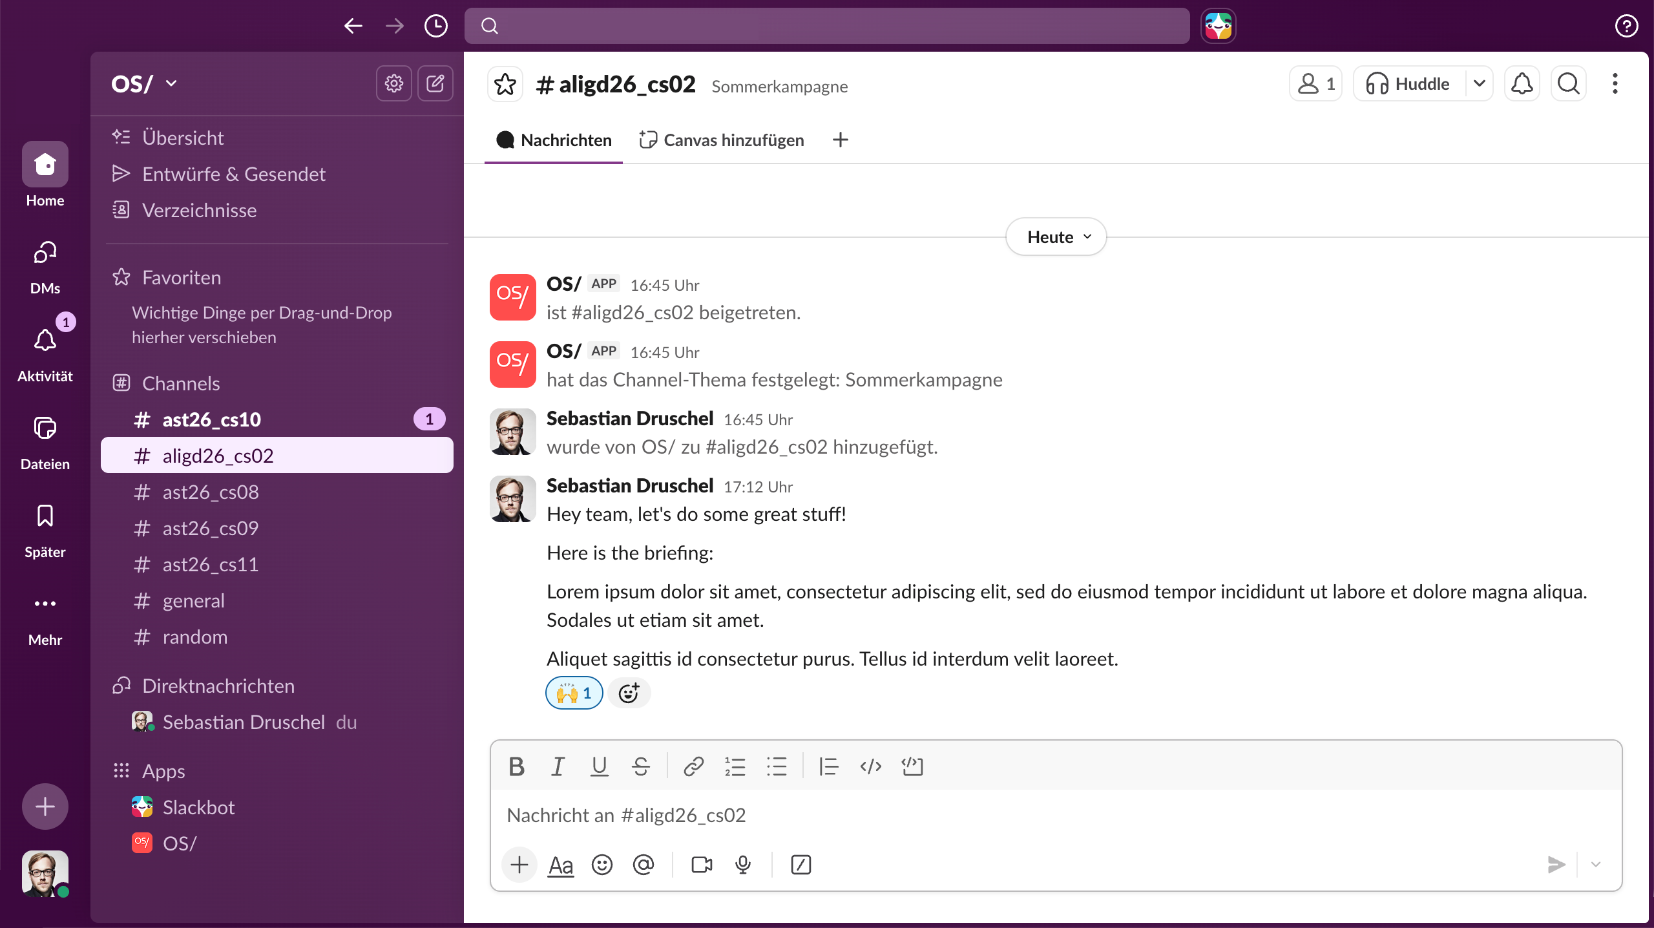The width and height of the screenshot is (1654, 928).
Task: Open the ast26_cs10 channel
Action: (212, 420)
